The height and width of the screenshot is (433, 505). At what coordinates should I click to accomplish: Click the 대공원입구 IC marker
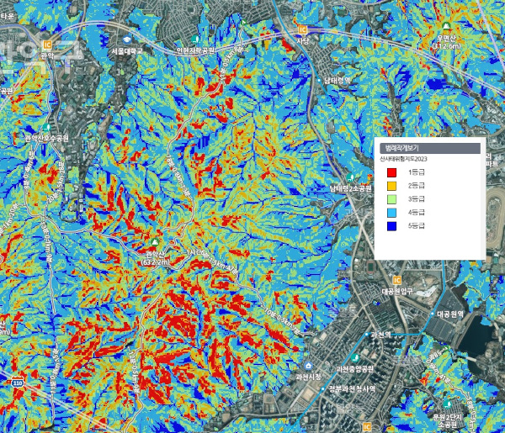[397, 280]
